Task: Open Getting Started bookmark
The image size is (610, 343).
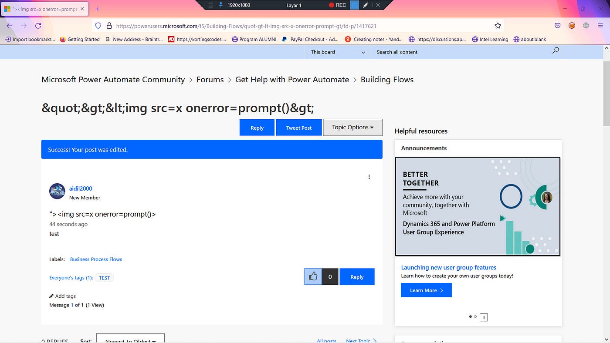Action: (x=80, y=39)
